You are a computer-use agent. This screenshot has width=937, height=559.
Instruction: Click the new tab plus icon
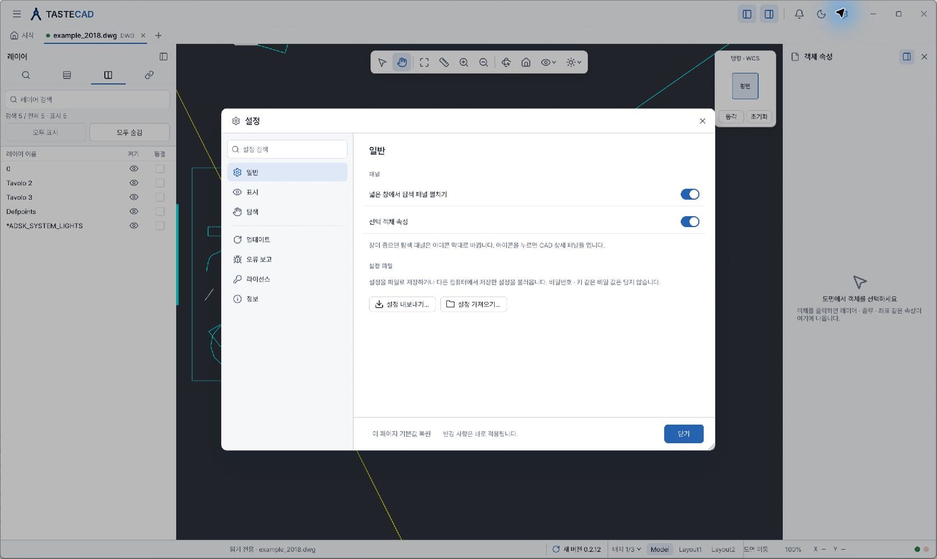coord(159,36)
